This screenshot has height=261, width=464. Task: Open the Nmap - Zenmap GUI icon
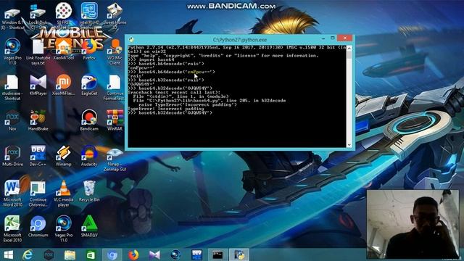point(115,159)
